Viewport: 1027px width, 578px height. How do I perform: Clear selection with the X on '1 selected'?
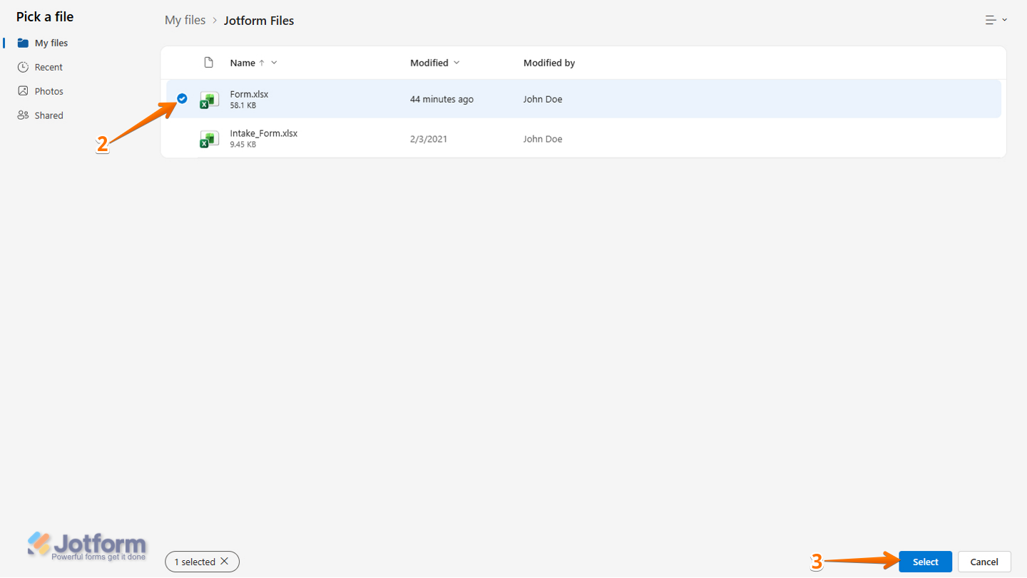click(225, 562)
